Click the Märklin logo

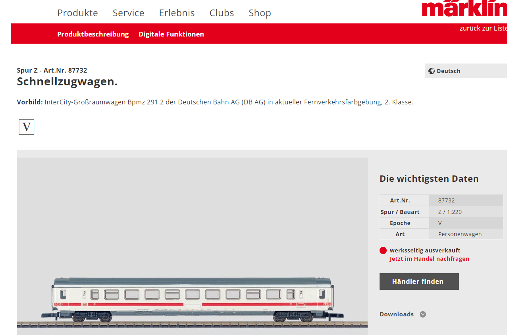click(465, 9)
